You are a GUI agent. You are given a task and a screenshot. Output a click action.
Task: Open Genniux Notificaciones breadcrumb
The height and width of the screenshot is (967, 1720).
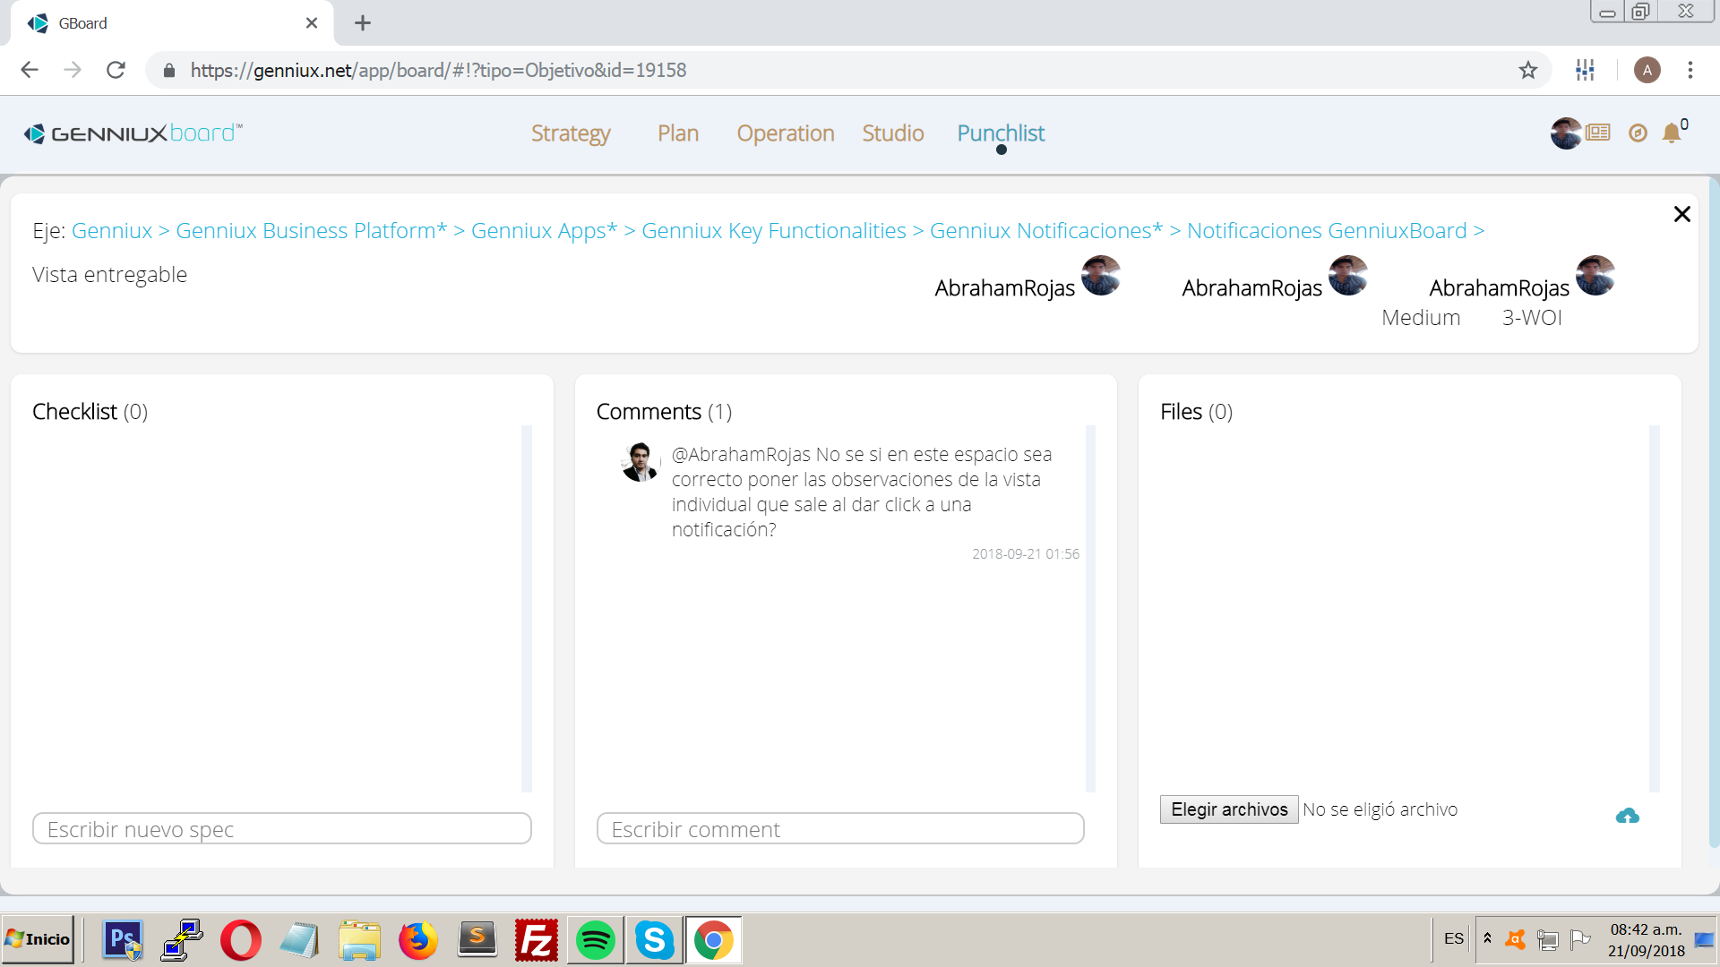click(1046, 230)
